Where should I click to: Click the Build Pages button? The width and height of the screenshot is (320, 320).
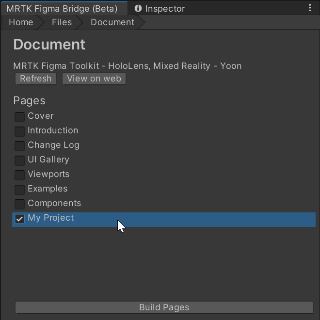164,307
